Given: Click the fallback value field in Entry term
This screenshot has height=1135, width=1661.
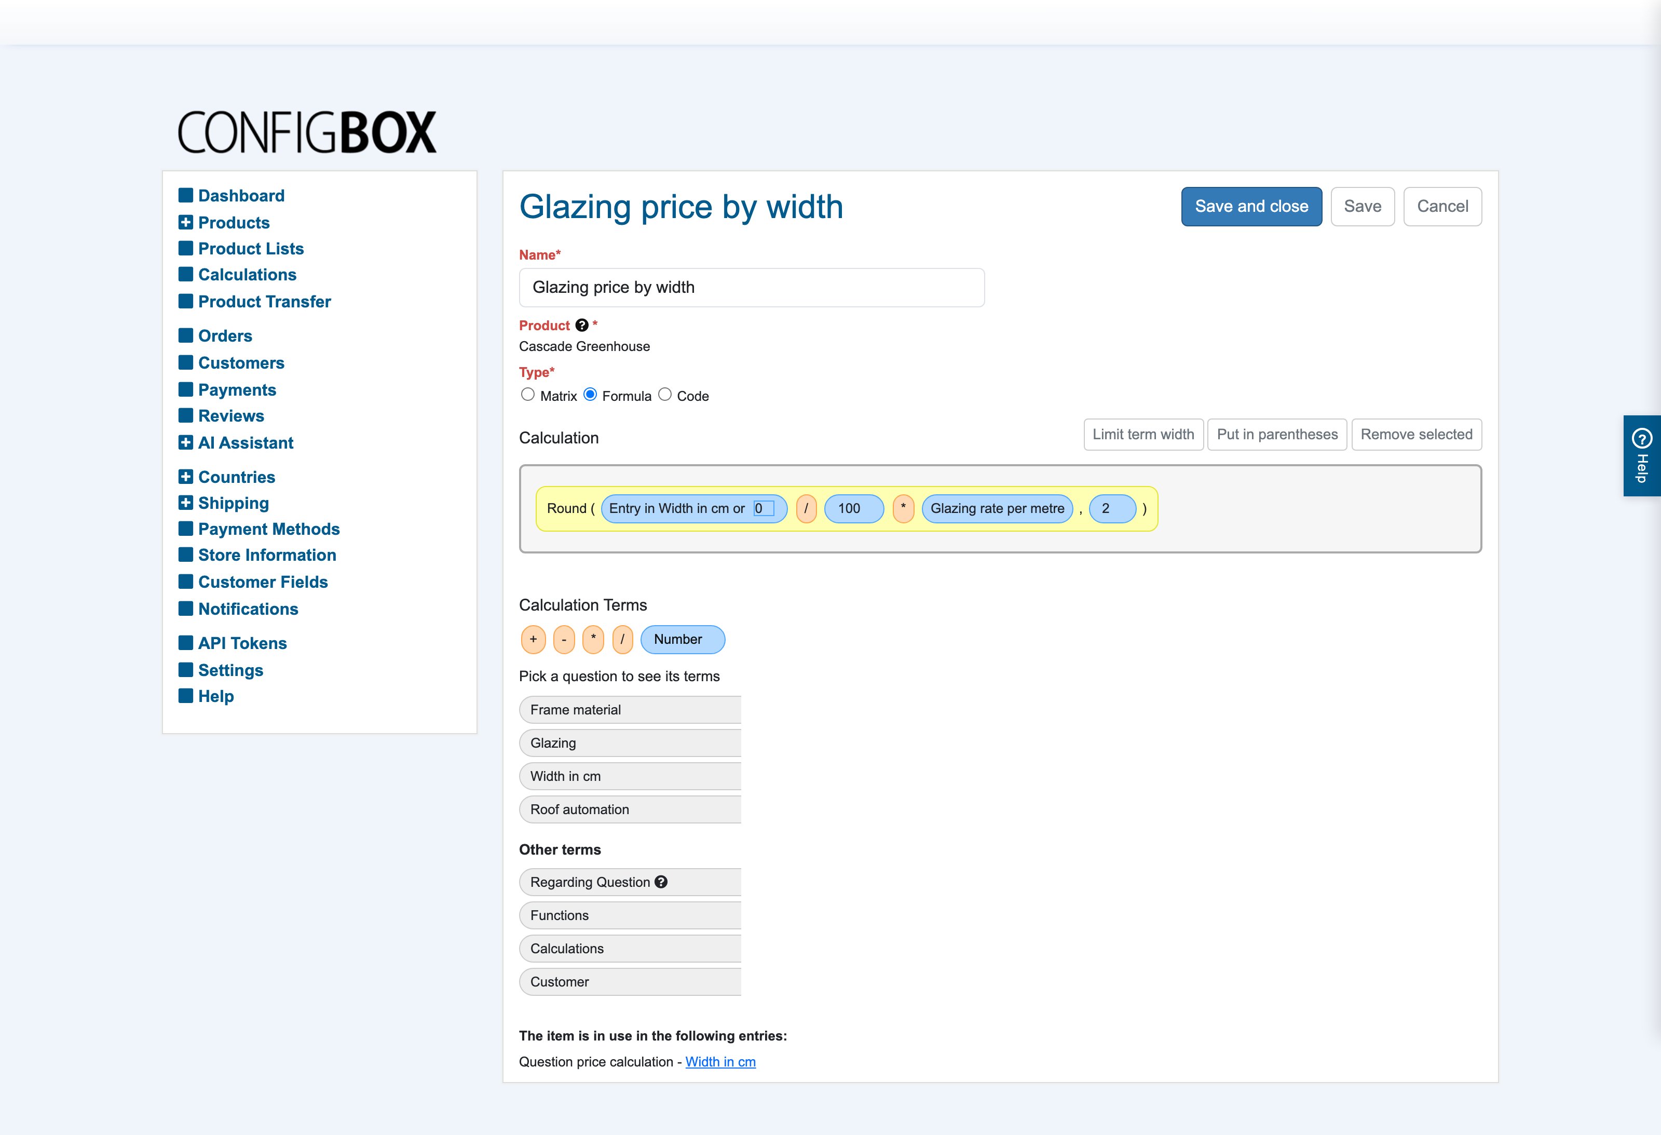Looking at the screenshot, I should [764, 509].
